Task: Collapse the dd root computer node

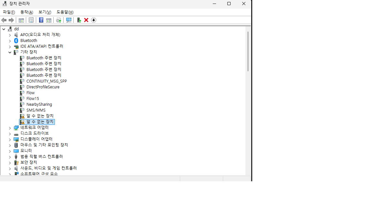Action: (x=4, y=29)
